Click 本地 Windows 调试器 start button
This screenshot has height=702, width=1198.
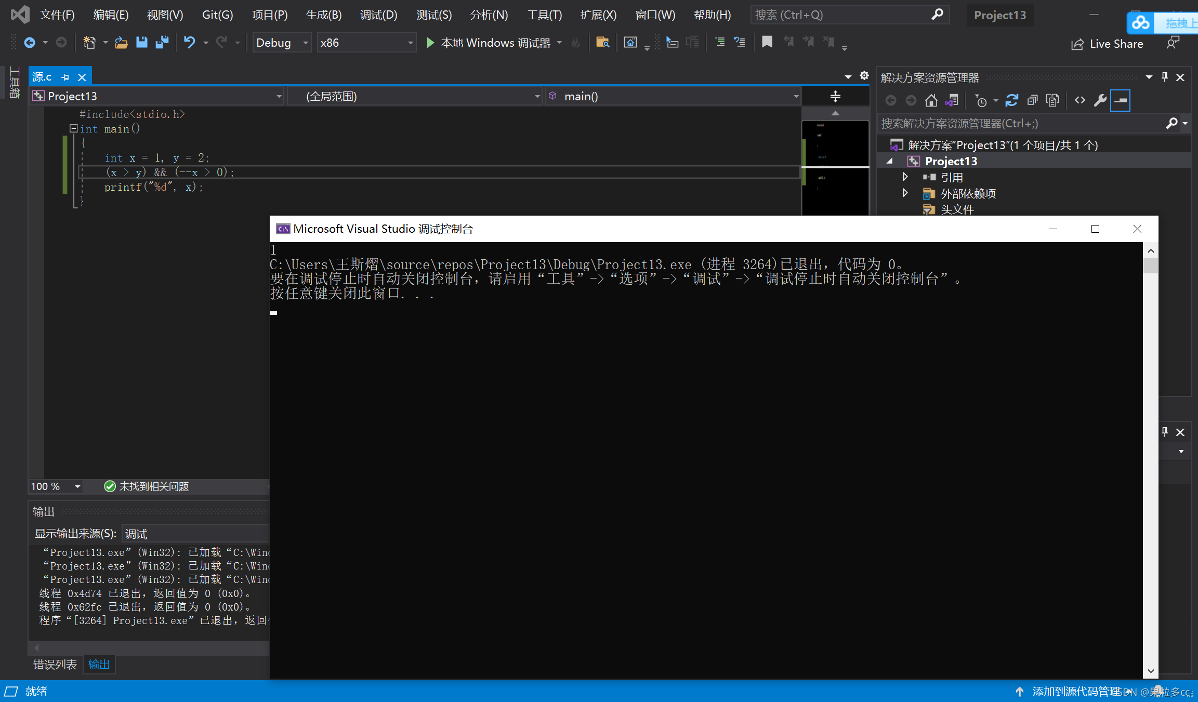click(x=489, y=43)
